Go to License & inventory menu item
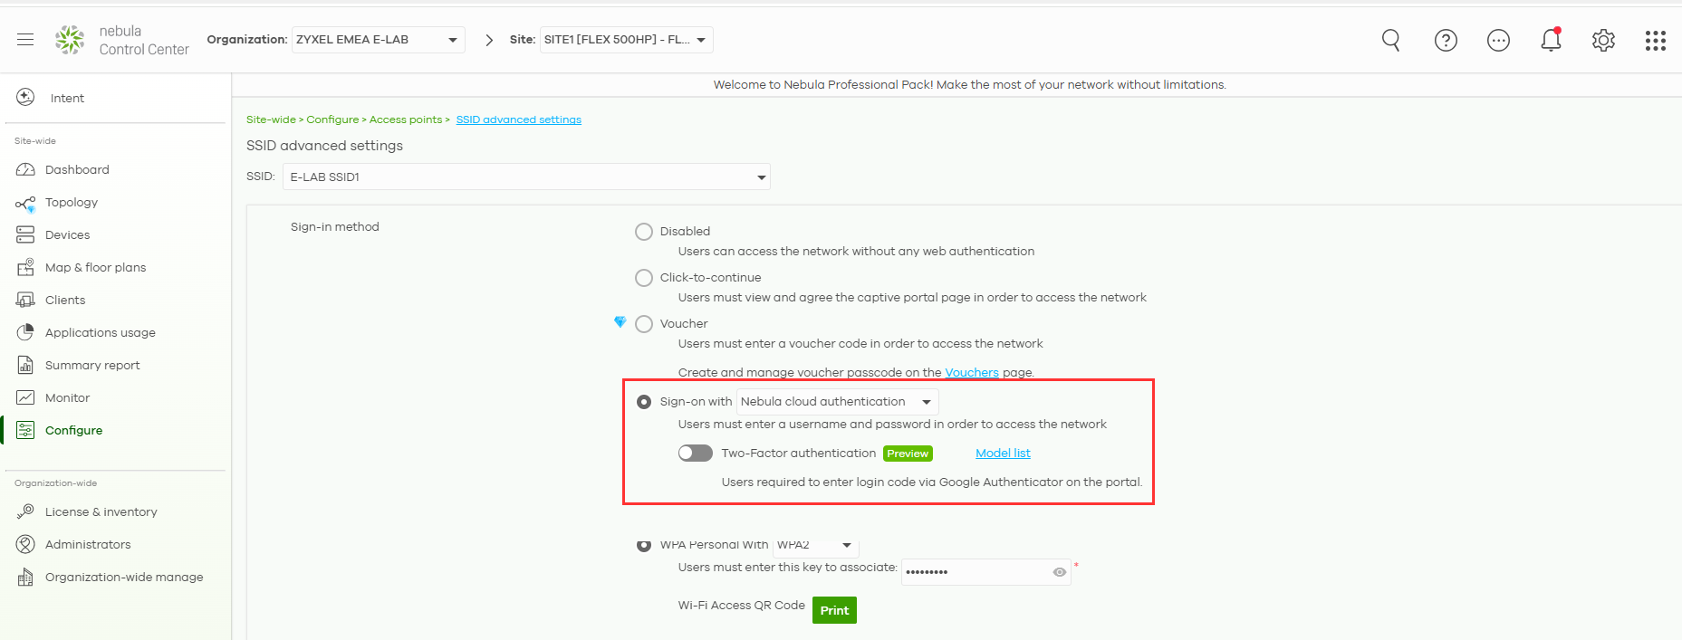This screenshot has width=1682, height=640. 101,512
